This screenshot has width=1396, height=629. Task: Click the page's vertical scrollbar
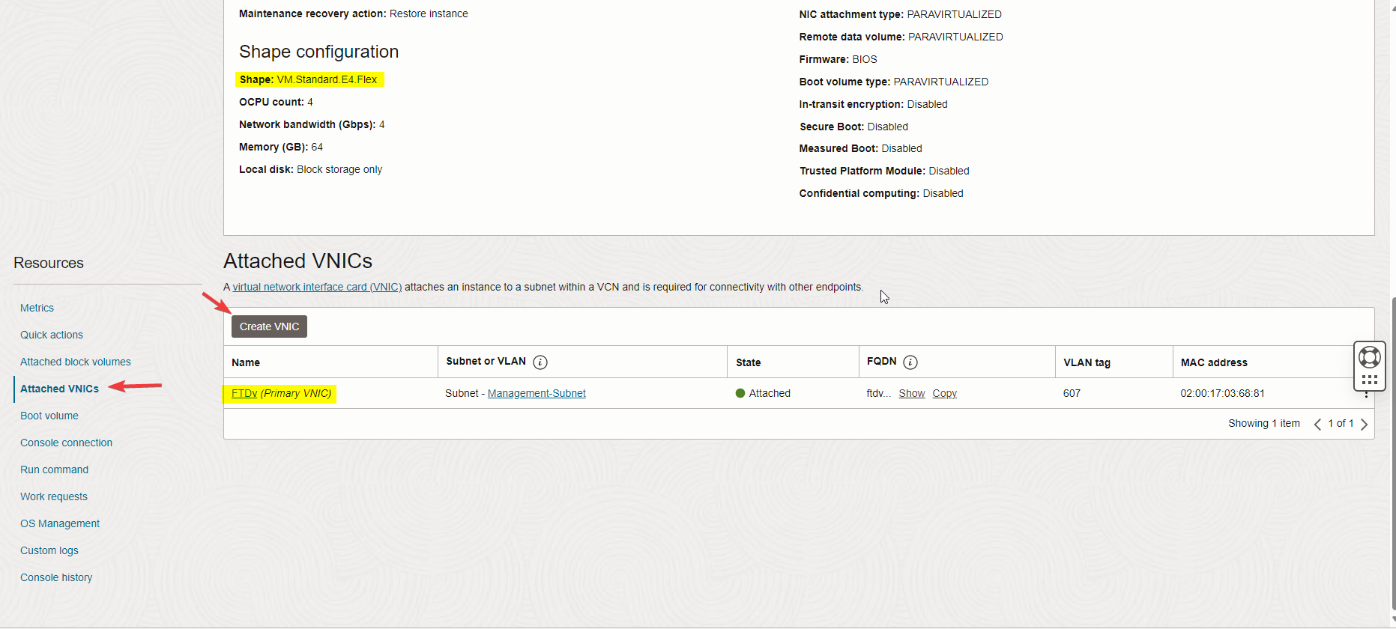(1392, 449)
